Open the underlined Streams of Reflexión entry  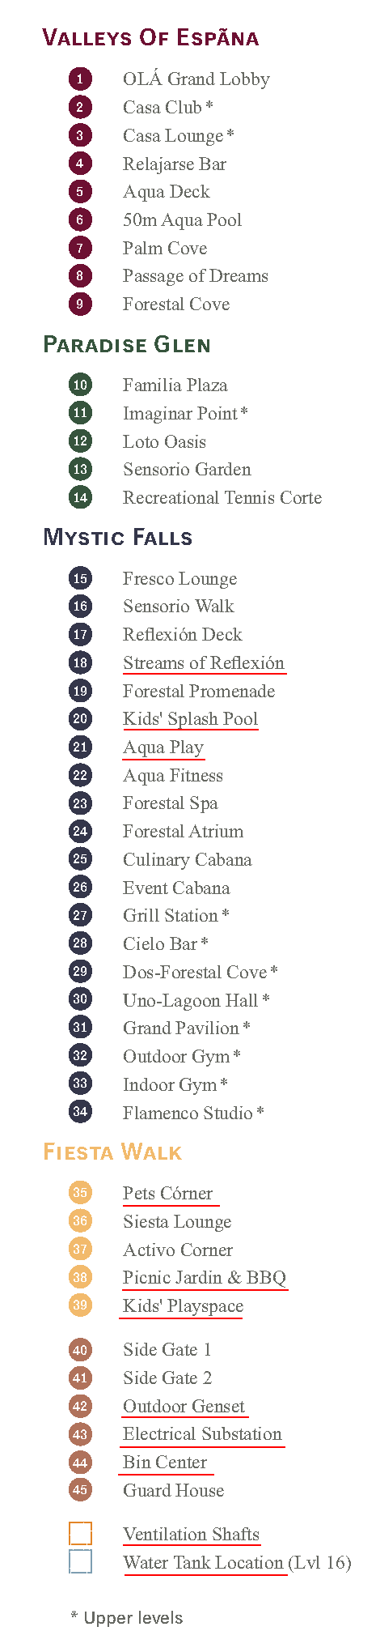point(204,662)
